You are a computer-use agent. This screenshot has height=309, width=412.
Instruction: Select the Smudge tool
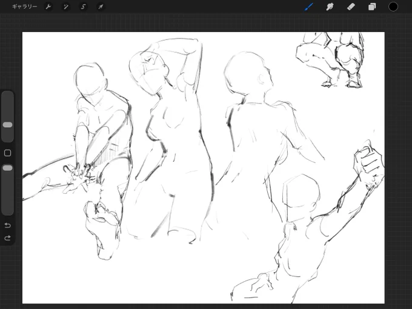pyautogui.click(x=330, y=7)
